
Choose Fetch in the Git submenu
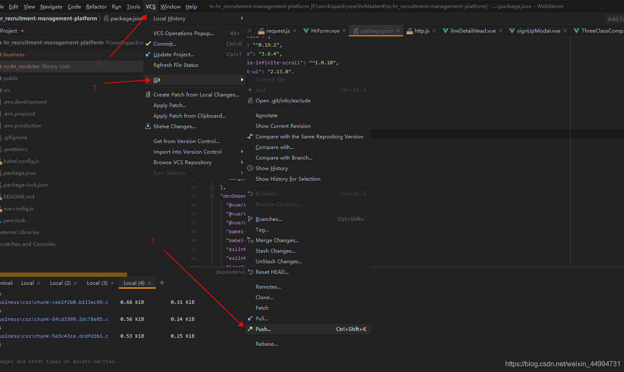308,308
